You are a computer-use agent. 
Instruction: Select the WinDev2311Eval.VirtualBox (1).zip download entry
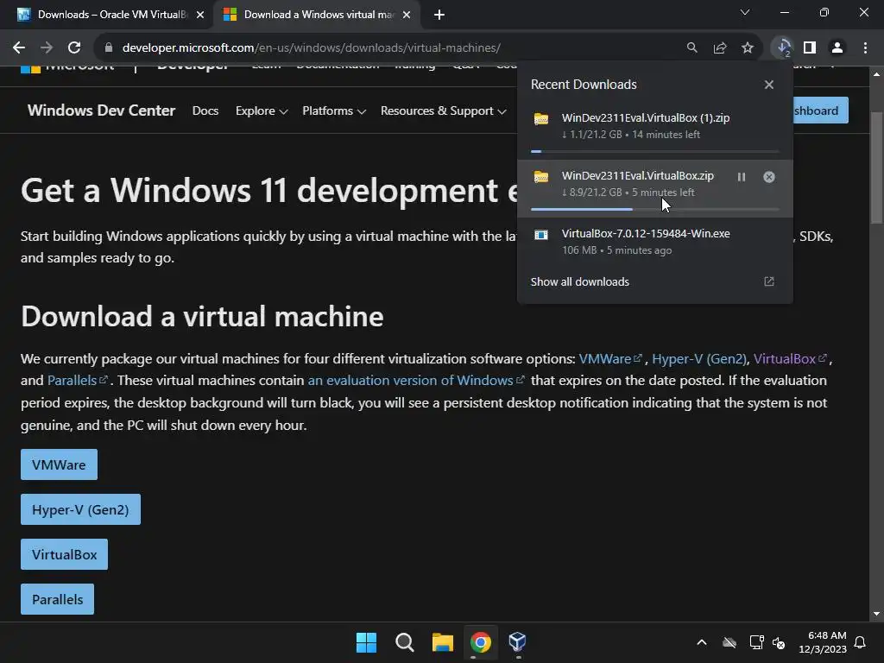coord(655,130)
